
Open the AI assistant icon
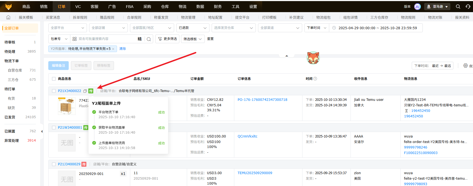pyautogui.click(x=418, y=7)
